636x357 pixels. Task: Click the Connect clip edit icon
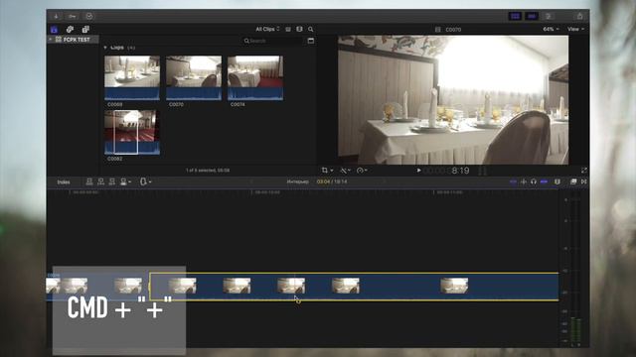click(x=89, y=181)
